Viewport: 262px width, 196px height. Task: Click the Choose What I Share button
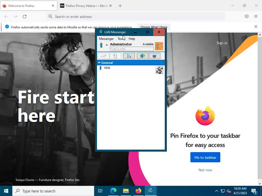click(154, 27)
